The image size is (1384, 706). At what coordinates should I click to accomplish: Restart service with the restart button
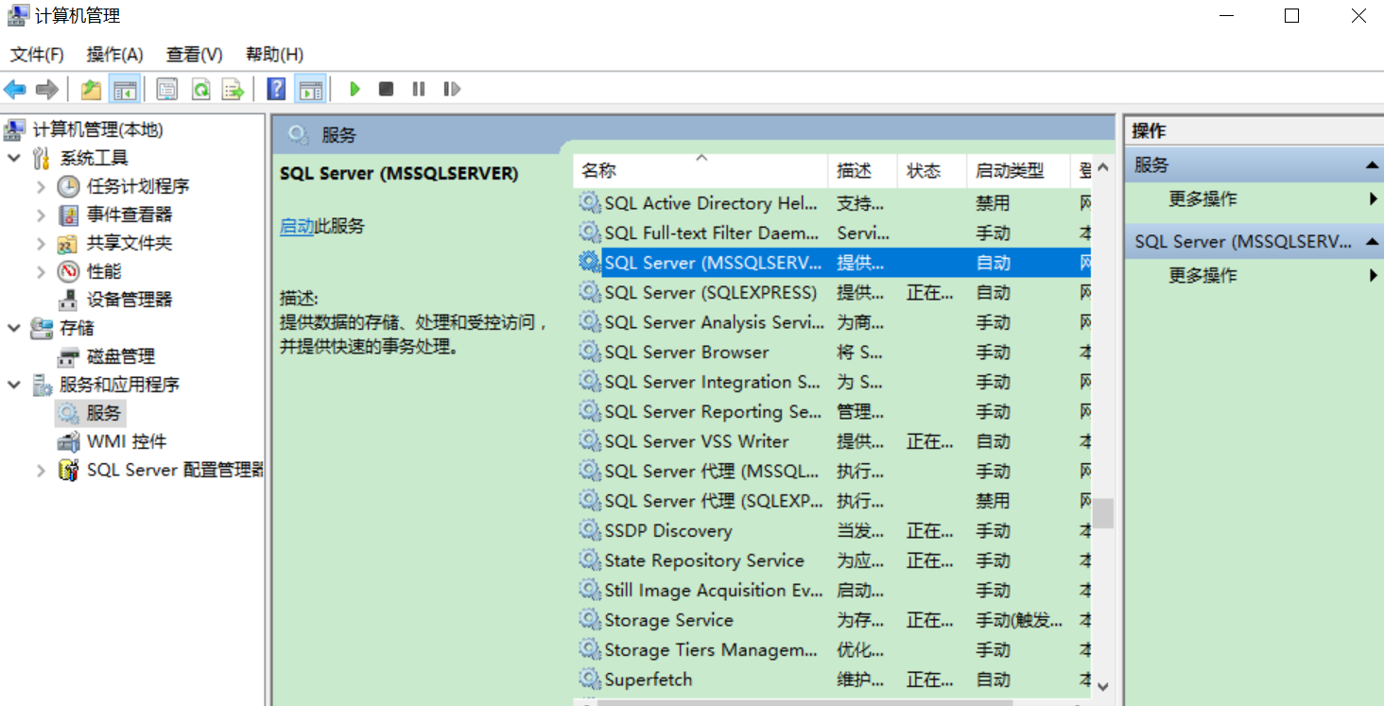point(452,89)
